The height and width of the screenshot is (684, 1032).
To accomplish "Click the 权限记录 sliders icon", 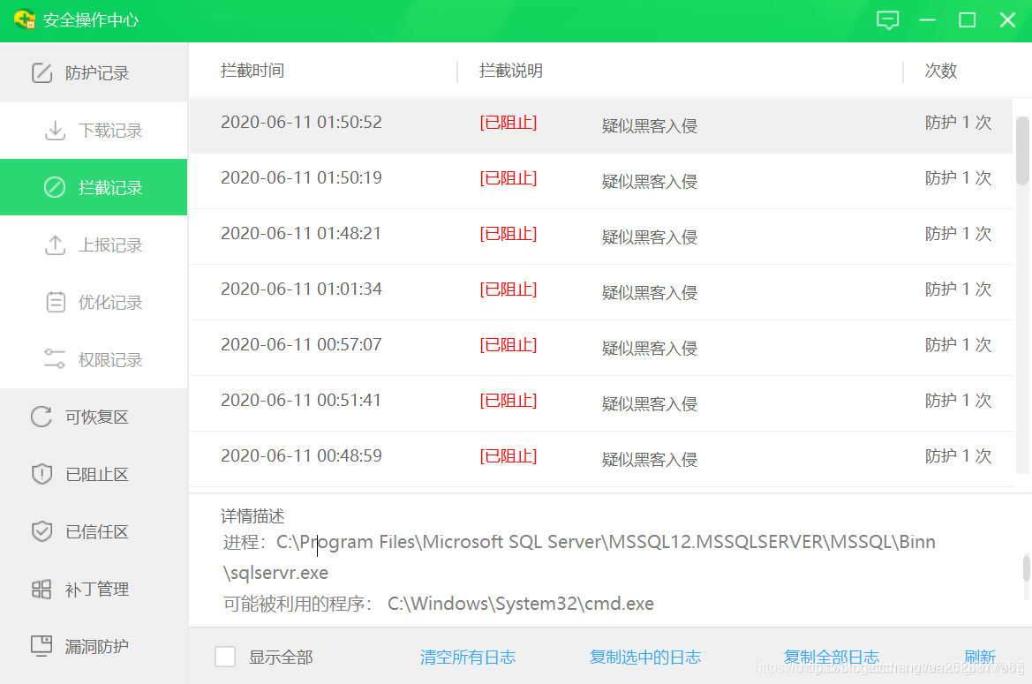I will coord(55,359).
